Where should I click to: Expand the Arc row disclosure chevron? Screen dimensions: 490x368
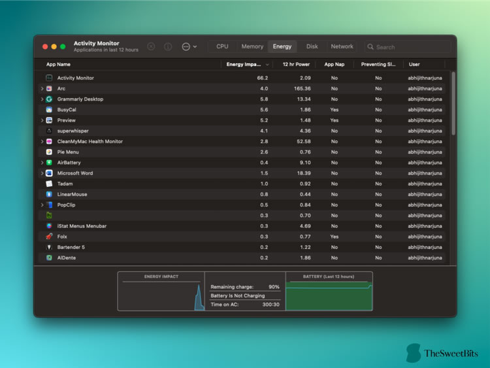42,88
